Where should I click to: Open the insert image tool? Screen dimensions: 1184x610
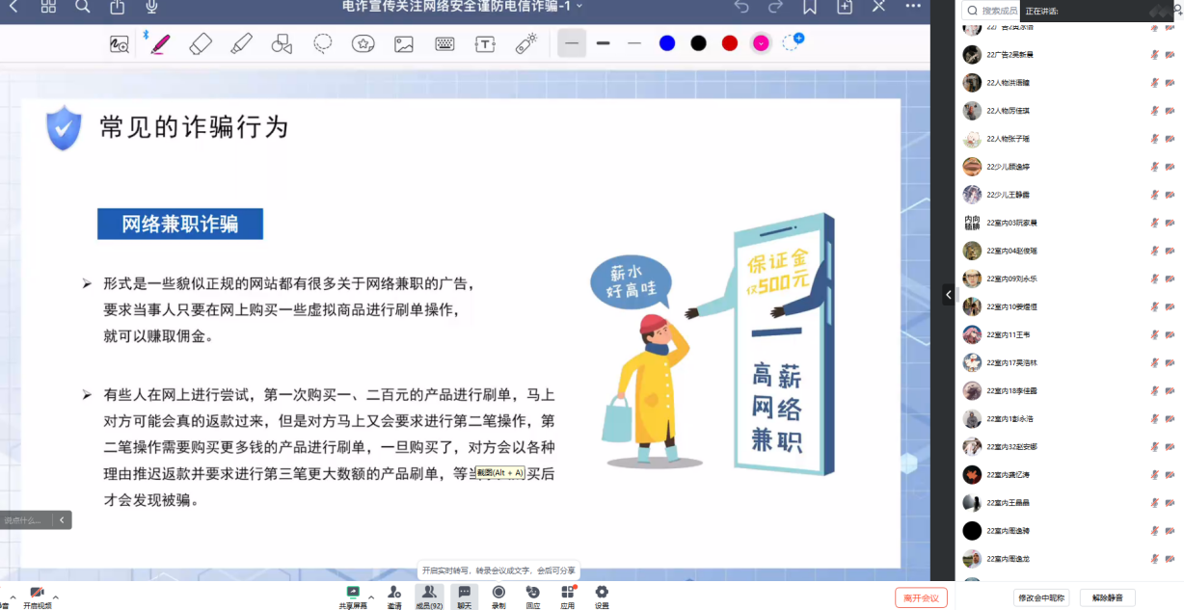[x=404, y=43]
